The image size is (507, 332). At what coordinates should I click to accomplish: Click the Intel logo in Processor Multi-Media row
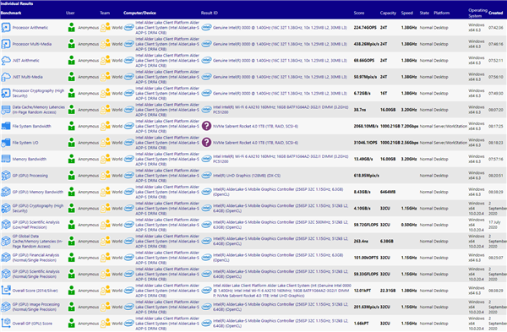(128, 44)
